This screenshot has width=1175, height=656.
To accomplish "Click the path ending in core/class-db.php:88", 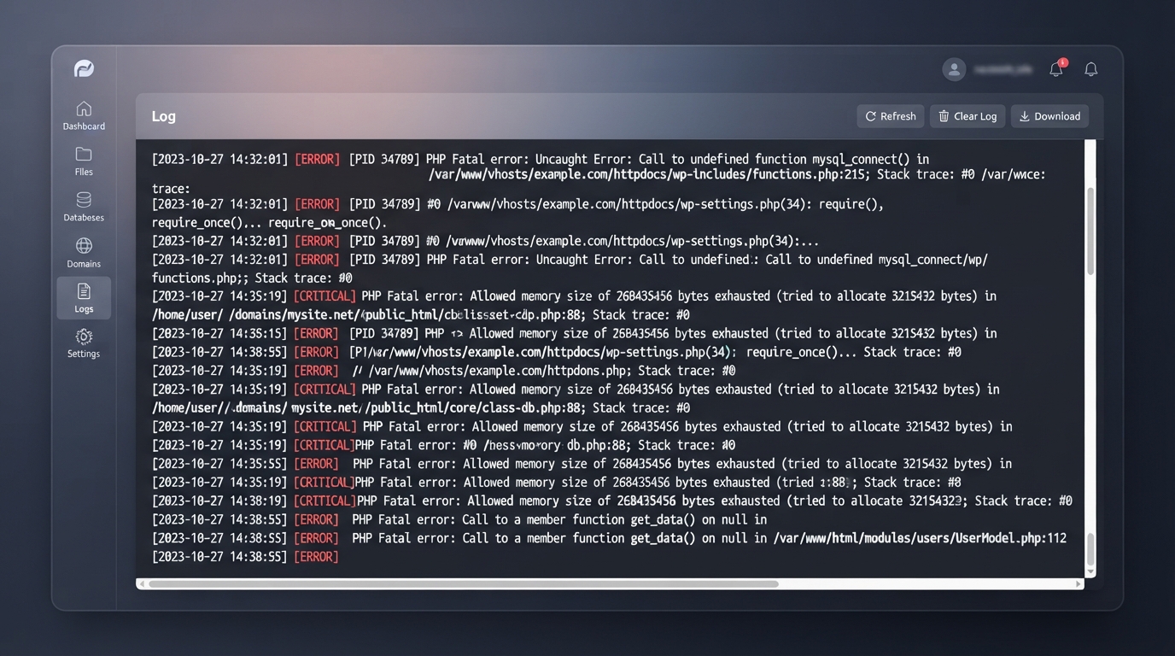I will click(368, 408).
